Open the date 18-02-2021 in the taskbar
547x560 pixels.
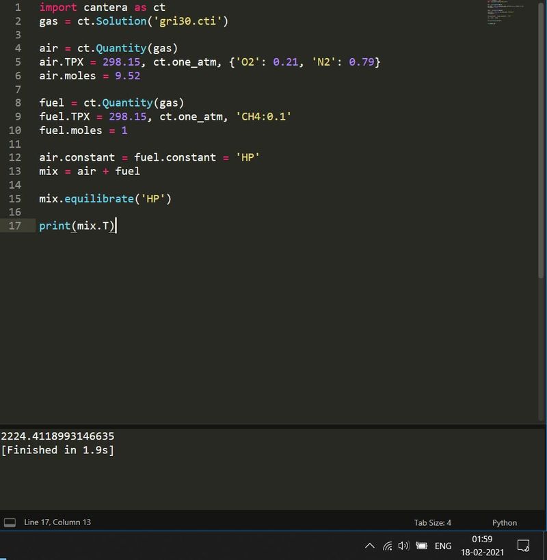pos(481,551)
